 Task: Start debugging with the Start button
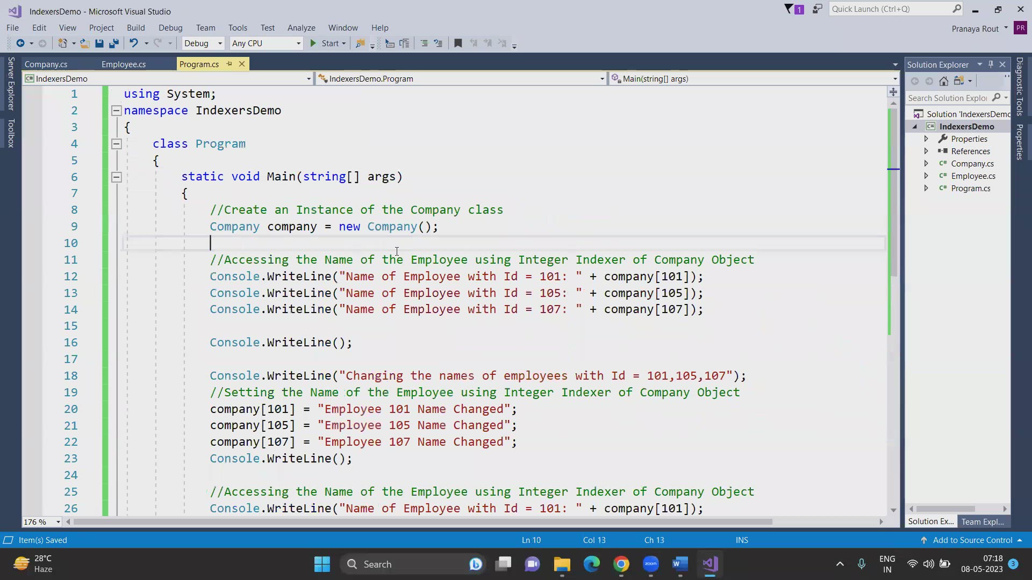coord(325,44)
